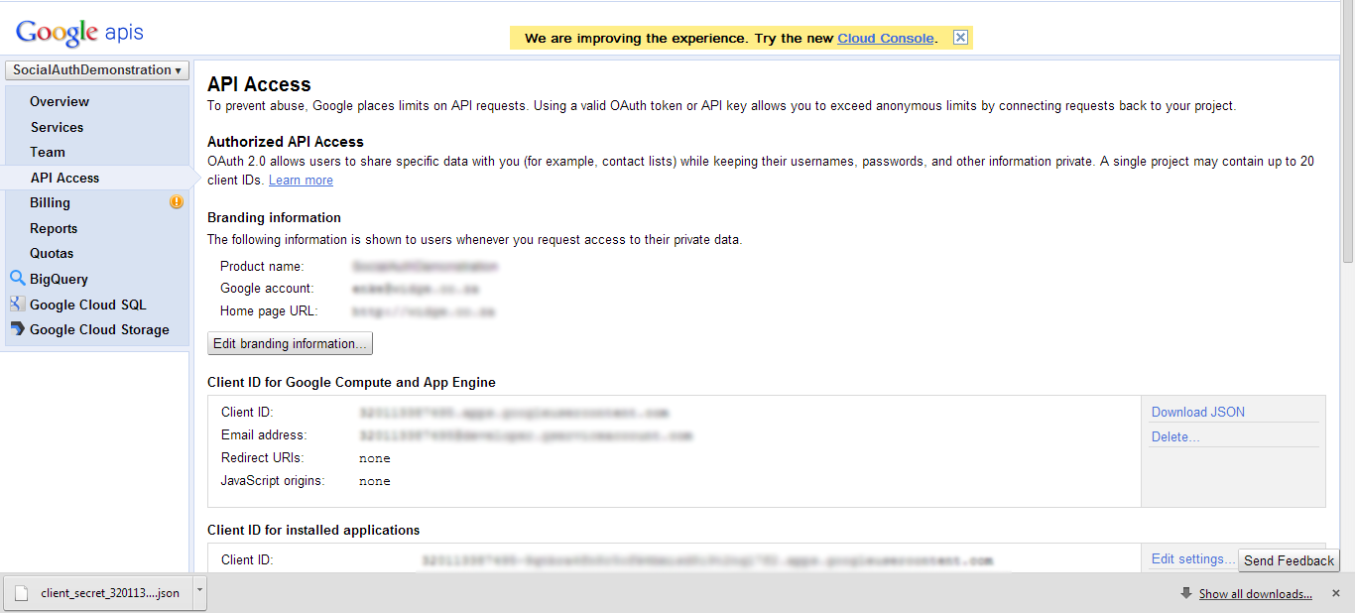Click the Google Cloud Storage icon
Screen dimensions: 1355x613
click(17, 329)
